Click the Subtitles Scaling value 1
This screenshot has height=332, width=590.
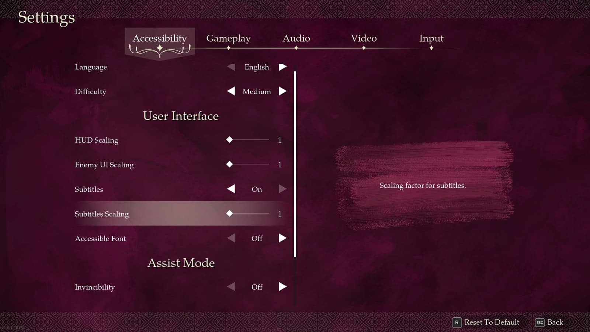coord(280,214)
